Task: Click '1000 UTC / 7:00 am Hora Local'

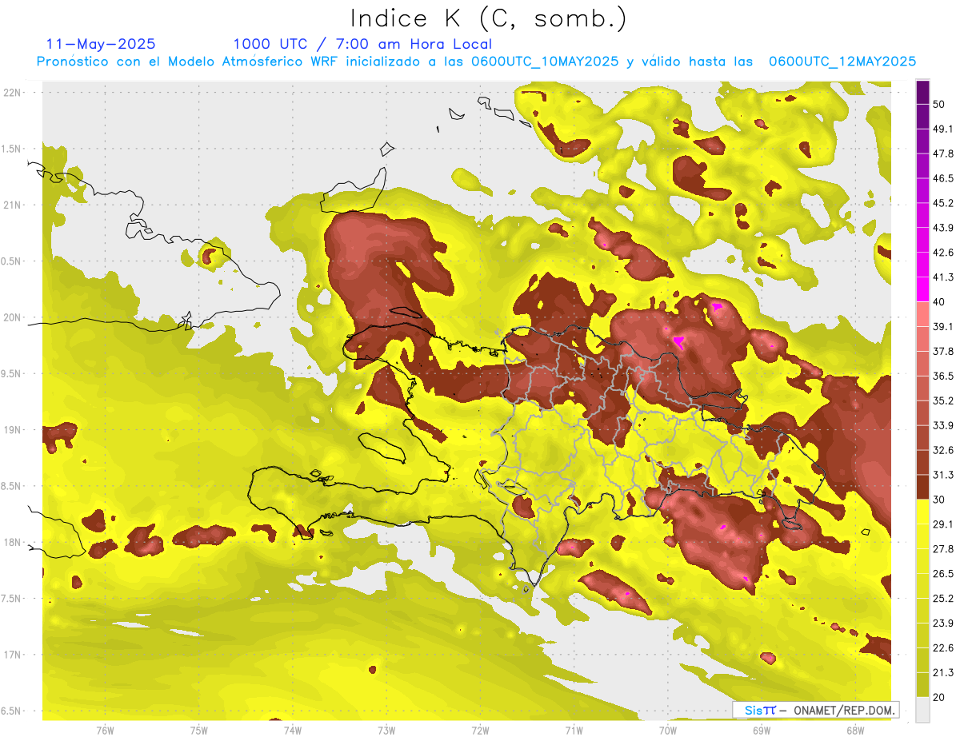Action: 362,44
